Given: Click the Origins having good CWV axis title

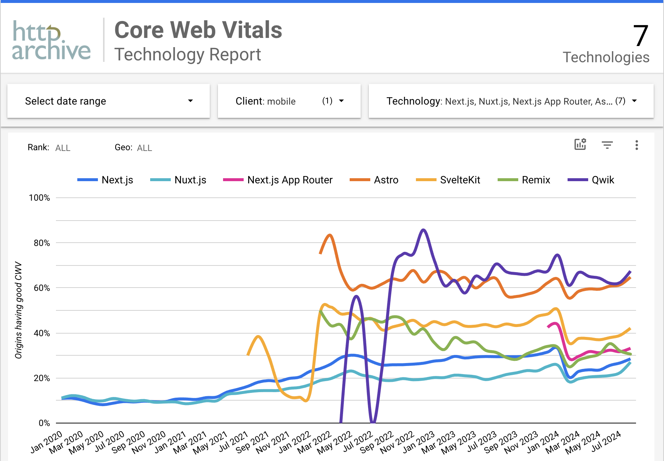Looking at the screenshot, I should [18, 310].
